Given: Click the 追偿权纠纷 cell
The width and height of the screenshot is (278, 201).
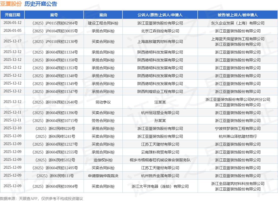Looking at the screenshot, I should pyautogui.click(x=103, y=160).
